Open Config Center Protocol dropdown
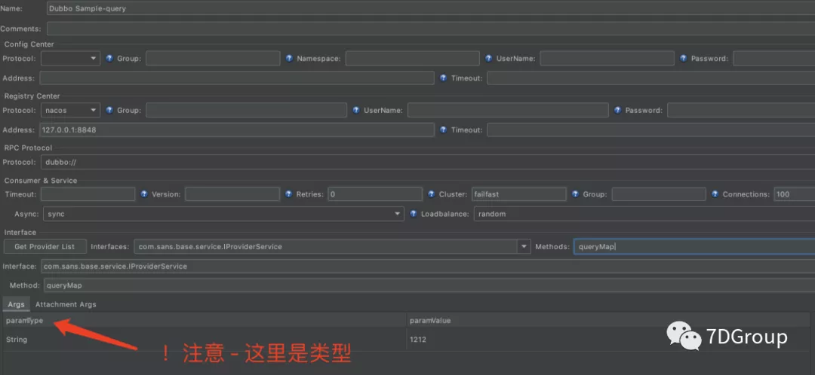 tap(70, 59)
